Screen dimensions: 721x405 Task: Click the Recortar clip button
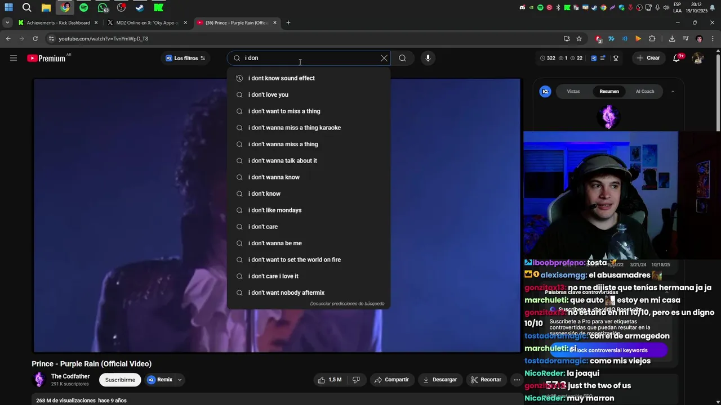point(486,380)
